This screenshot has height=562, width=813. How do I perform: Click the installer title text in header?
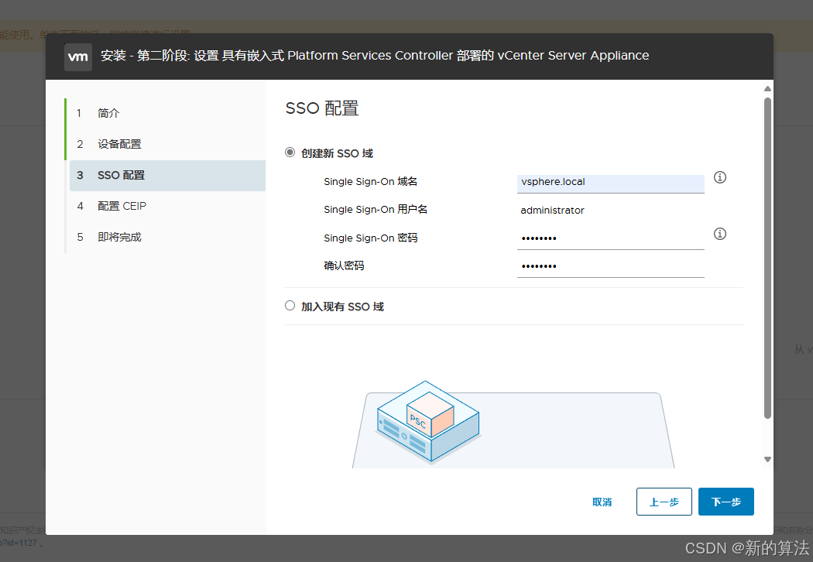point(374,56)
